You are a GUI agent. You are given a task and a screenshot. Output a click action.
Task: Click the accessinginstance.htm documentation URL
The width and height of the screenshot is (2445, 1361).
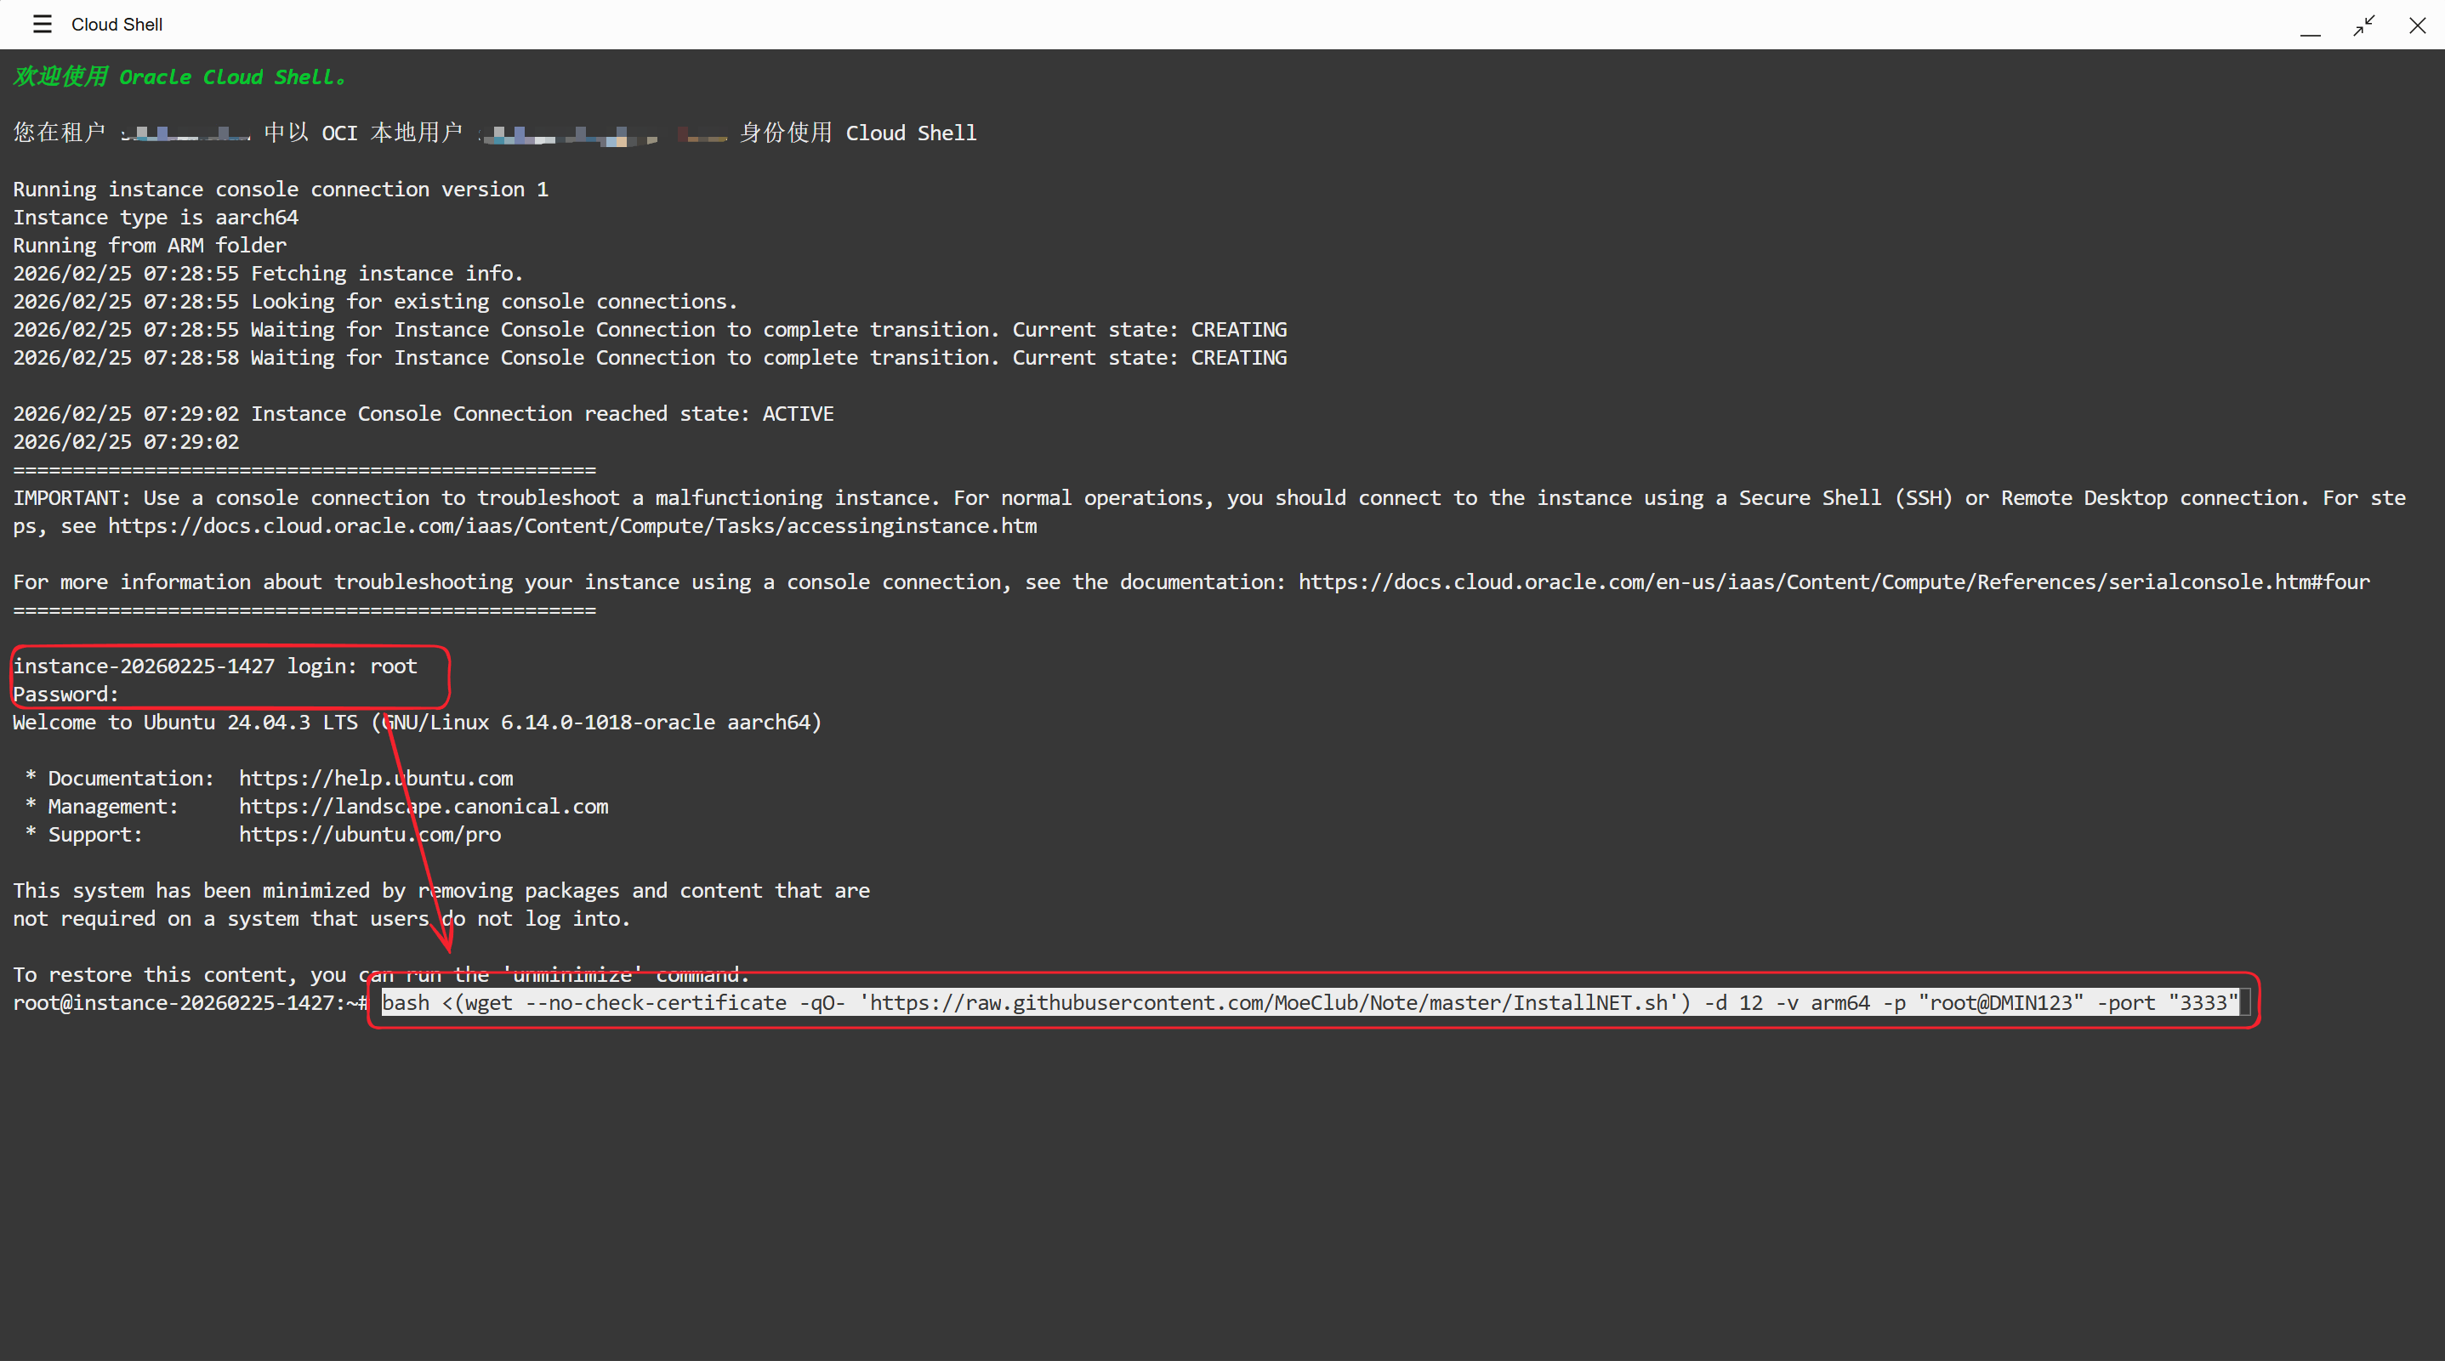point(572,526)
